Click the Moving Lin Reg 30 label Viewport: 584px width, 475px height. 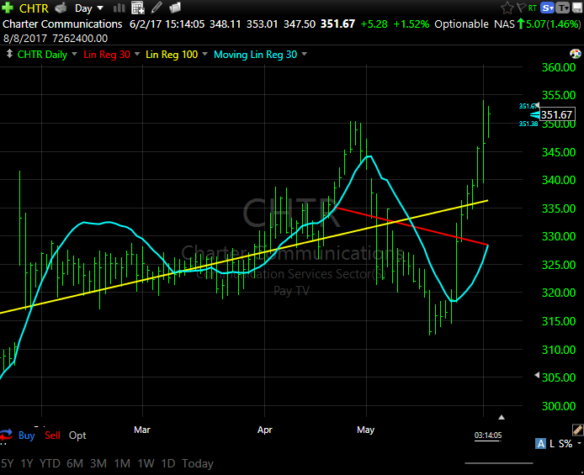(256, 55)
